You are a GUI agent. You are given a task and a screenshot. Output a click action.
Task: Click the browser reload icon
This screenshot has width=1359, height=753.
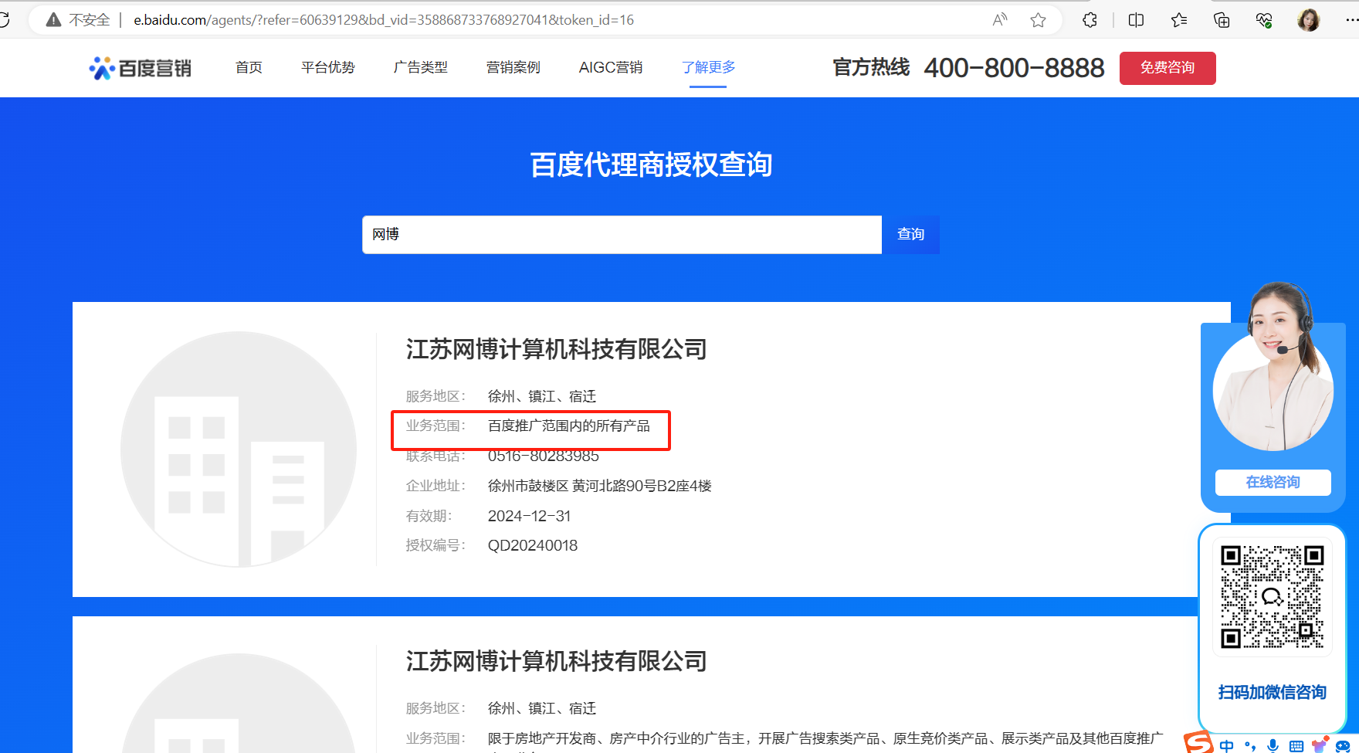(x=4, y=19)
